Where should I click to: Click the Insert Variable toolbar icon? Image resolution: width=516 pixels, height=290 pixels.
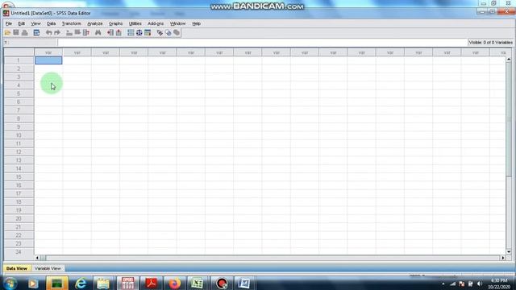point(119,32)
